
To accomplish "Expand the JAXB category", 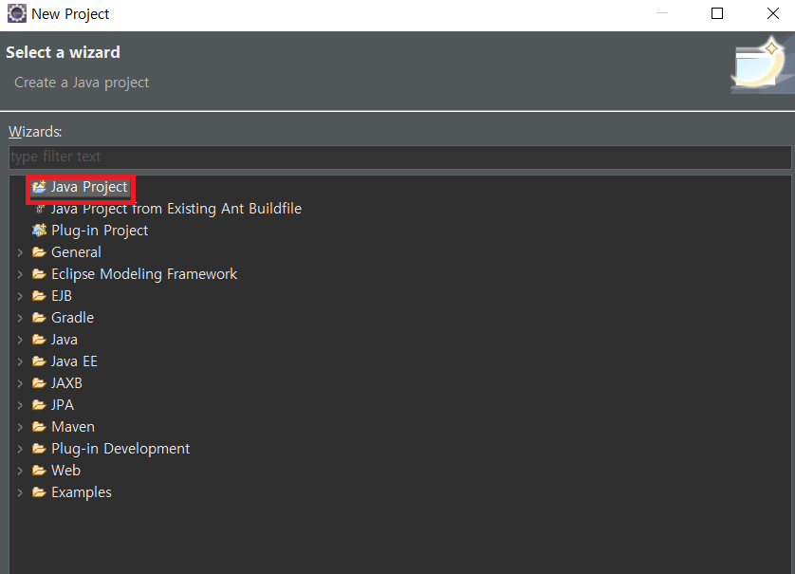I will 20,383.
